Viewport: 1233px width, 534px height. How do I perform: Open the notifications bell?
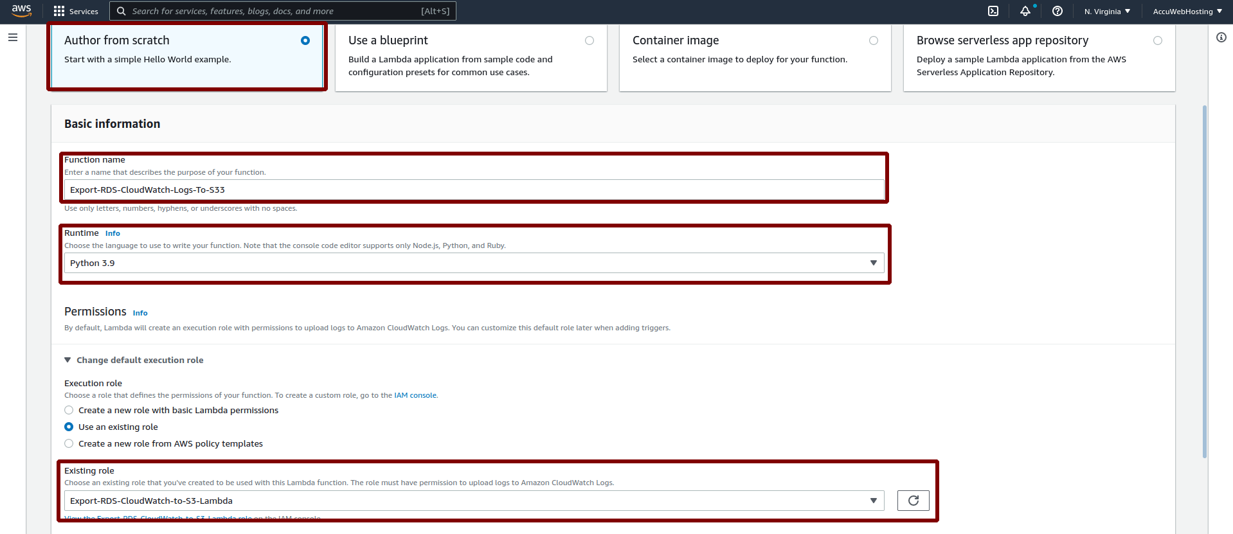[x=1025, y=11]
